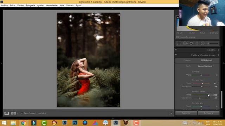Open the Ayuda menu

pos(78,6)
